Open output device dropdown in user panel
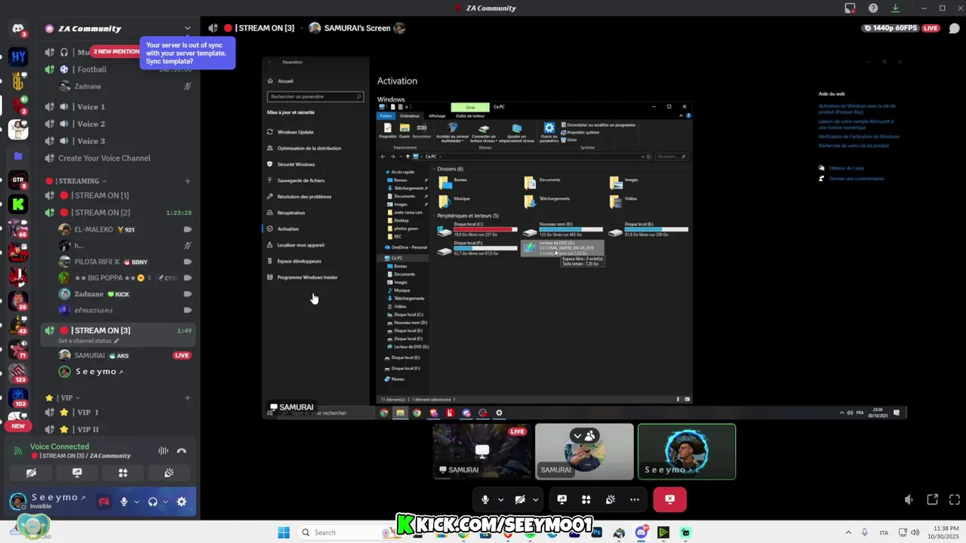Screen dimensions: 966x543 point(165,502)
